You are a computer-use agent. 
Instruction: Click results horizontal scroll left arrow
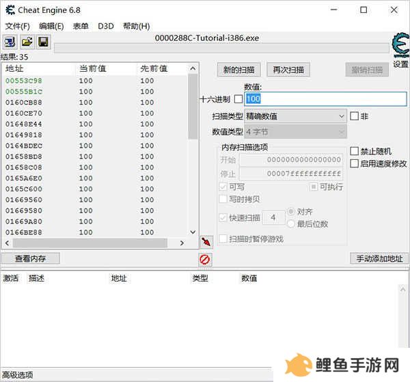[8, 243]
